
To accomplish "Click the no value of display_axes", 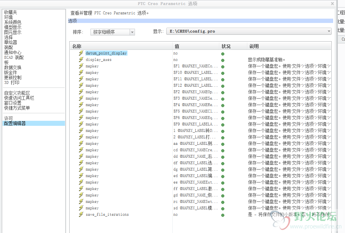I will coord(175,60).
